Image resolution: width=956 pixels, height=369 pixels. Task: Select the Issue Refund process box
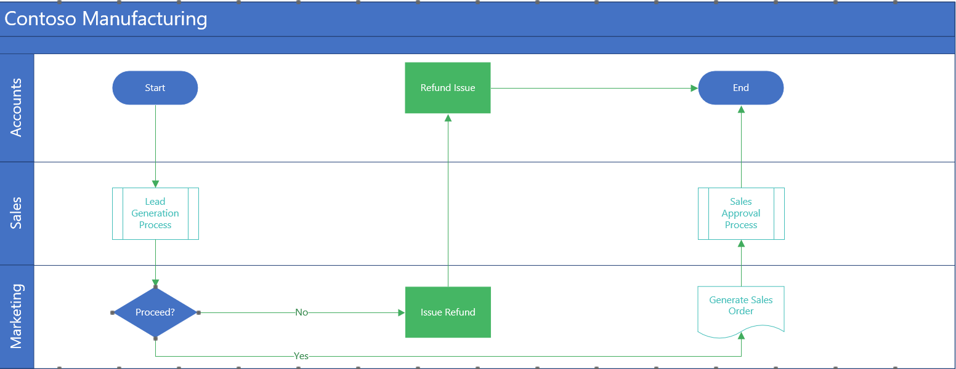coord(448,312)
